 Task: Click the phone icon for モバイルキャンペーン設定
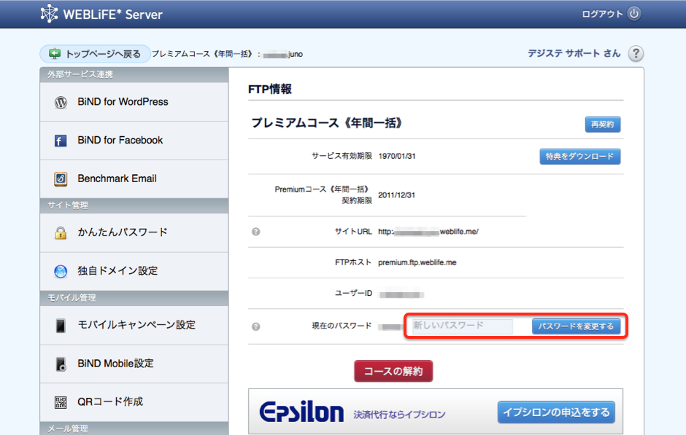tap(61, 326)
